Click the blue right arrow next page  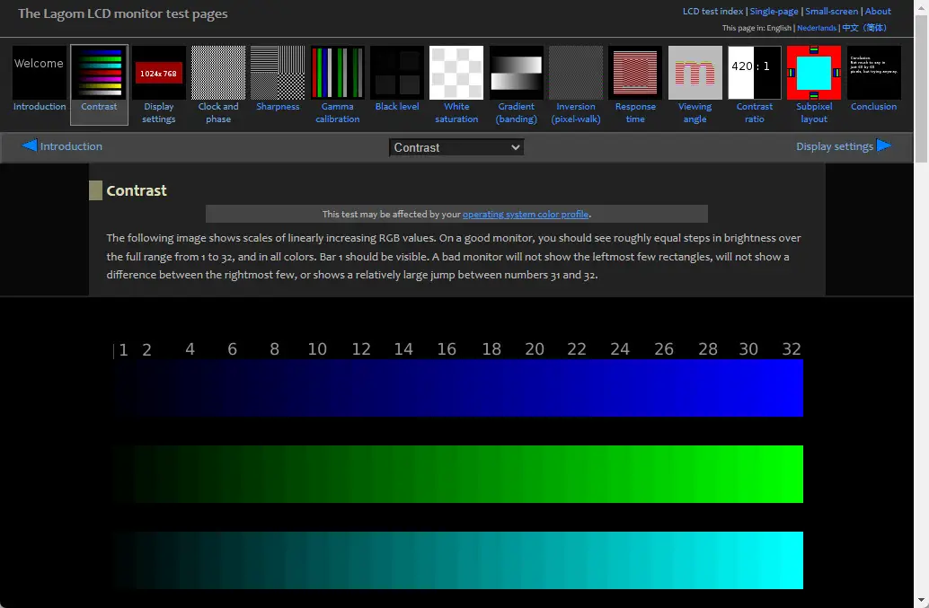(x=884, y=145)
